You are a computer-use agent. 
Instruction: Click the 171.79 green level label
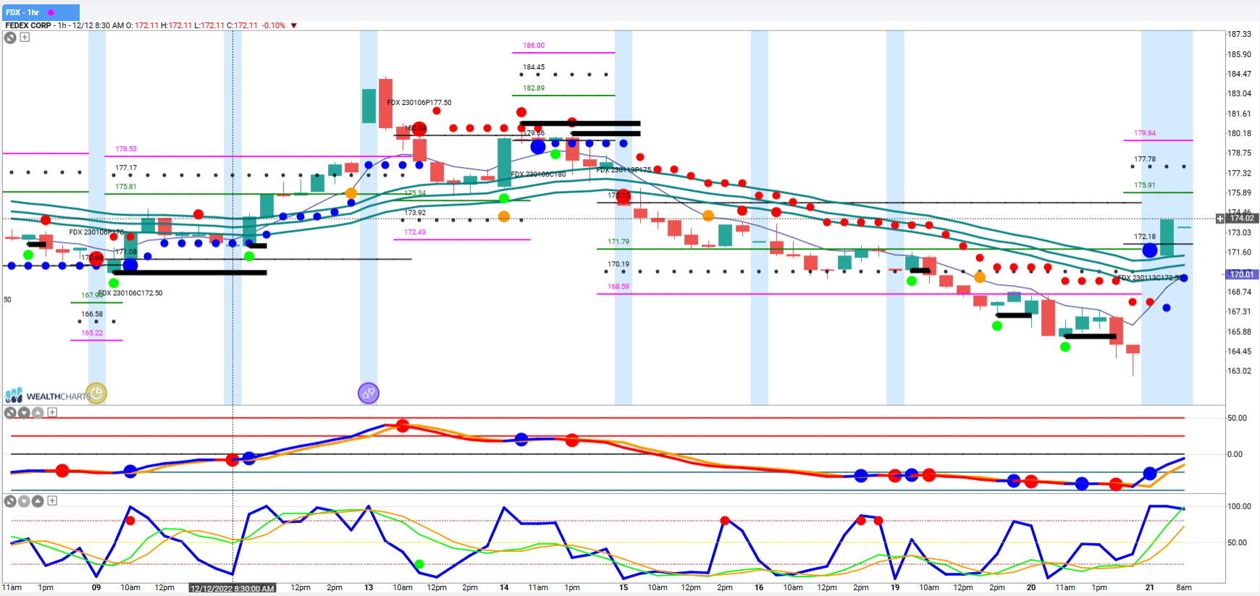618,242
